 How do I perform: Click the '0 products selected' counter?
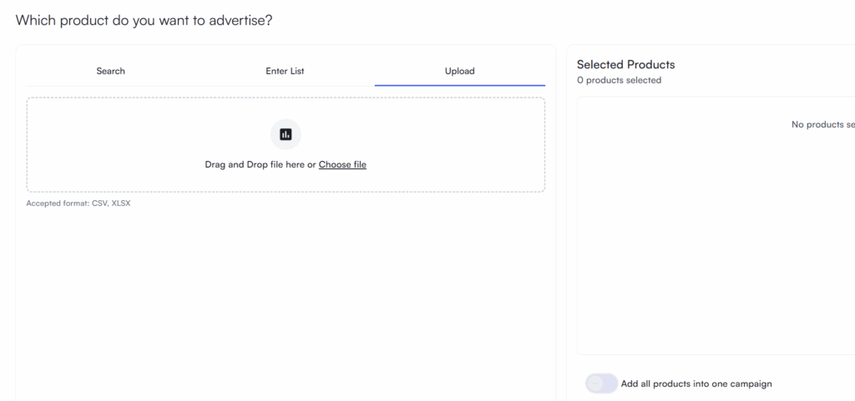pyautogui.click(x=619, y=80)
